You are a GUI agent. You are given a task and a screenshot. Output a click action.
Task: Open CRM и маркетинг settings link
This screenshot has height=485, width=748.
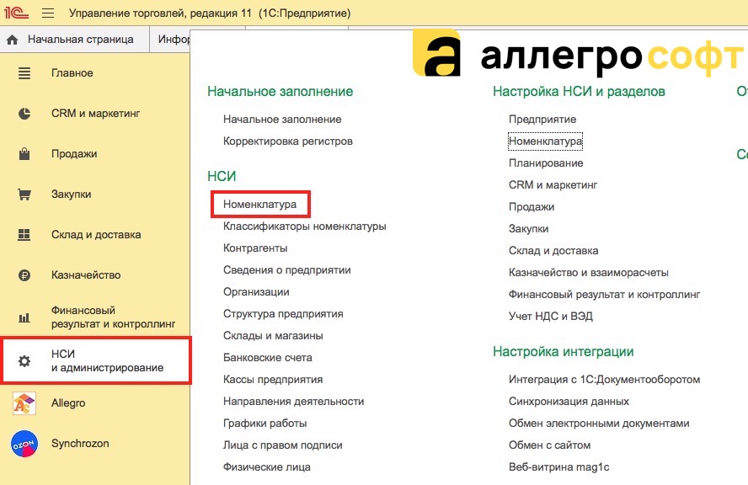click(x=553, y=185)
